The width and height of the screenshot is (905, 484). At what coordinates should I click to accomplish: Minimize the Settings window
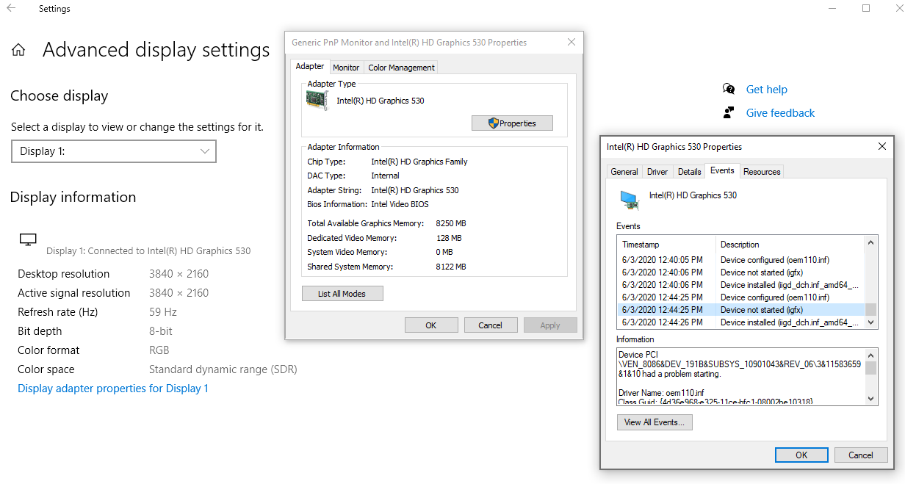832,9
